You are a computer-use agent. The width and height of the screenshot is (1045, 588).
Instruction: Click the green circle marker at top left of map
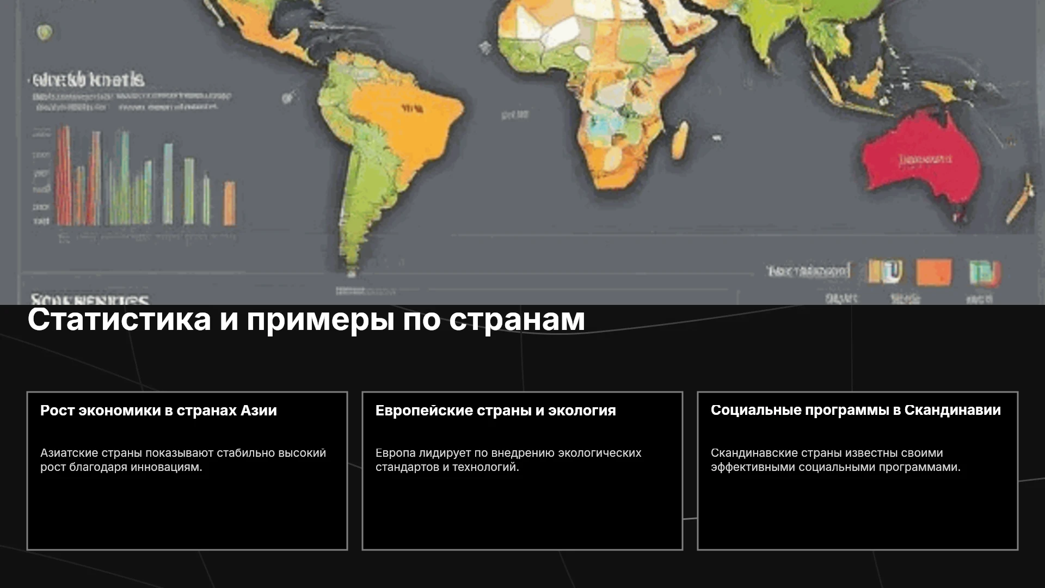point(45,33)
